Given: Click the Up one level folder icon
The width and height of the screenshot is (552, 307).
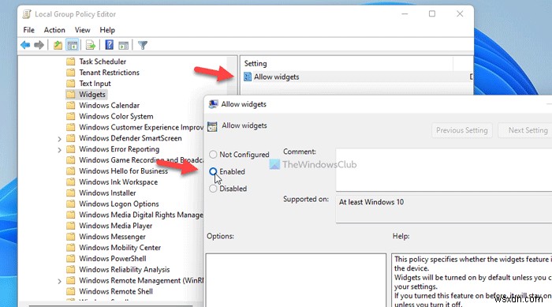Looking at the screenshot, I should point(58,45).
